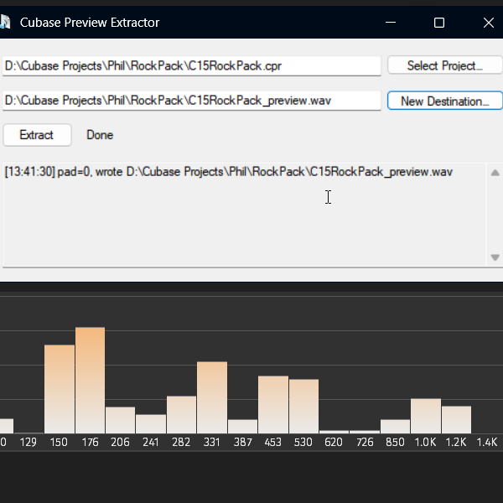The image size is (503, 503).
Task: Click the 1.4K frequency axis label
Action: click(487, 443)
